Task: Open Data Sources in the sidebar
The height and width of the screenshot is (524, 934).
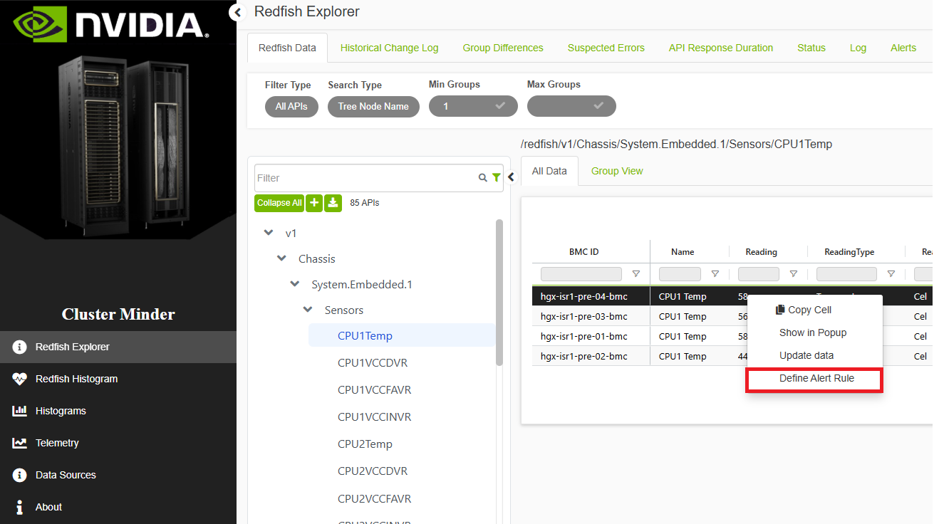Action: click(118, 475)
